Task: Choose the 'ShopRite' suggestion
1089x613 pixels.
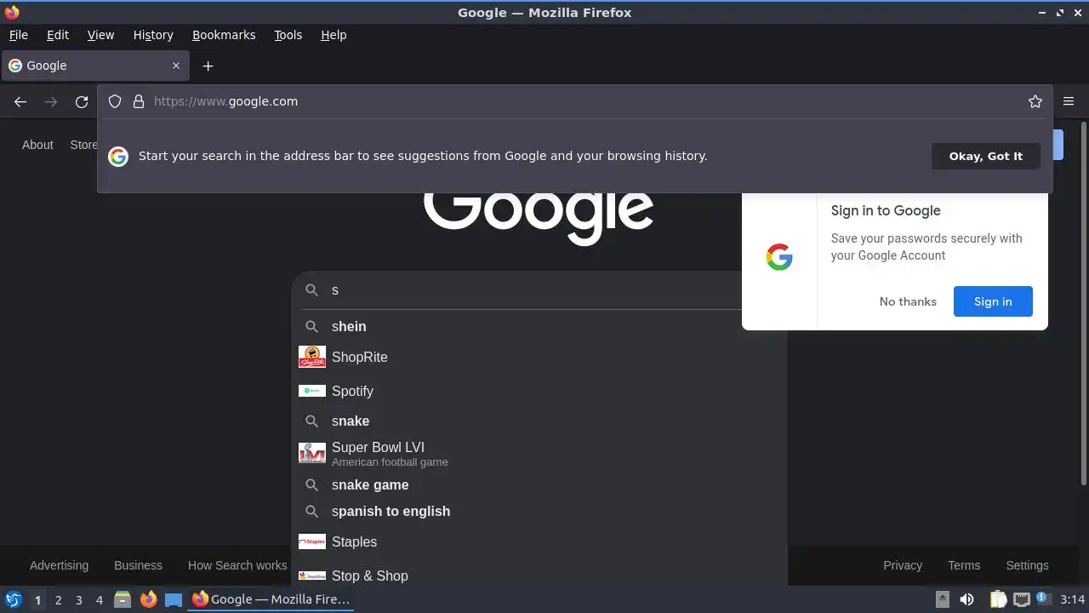Action: pyautogui.click(x=539, y=357)
